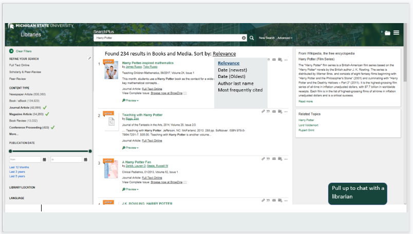413x234 pixels.
Task: Click the cite quote icon for A Harry Potter Fan
Action: point(268,159)
